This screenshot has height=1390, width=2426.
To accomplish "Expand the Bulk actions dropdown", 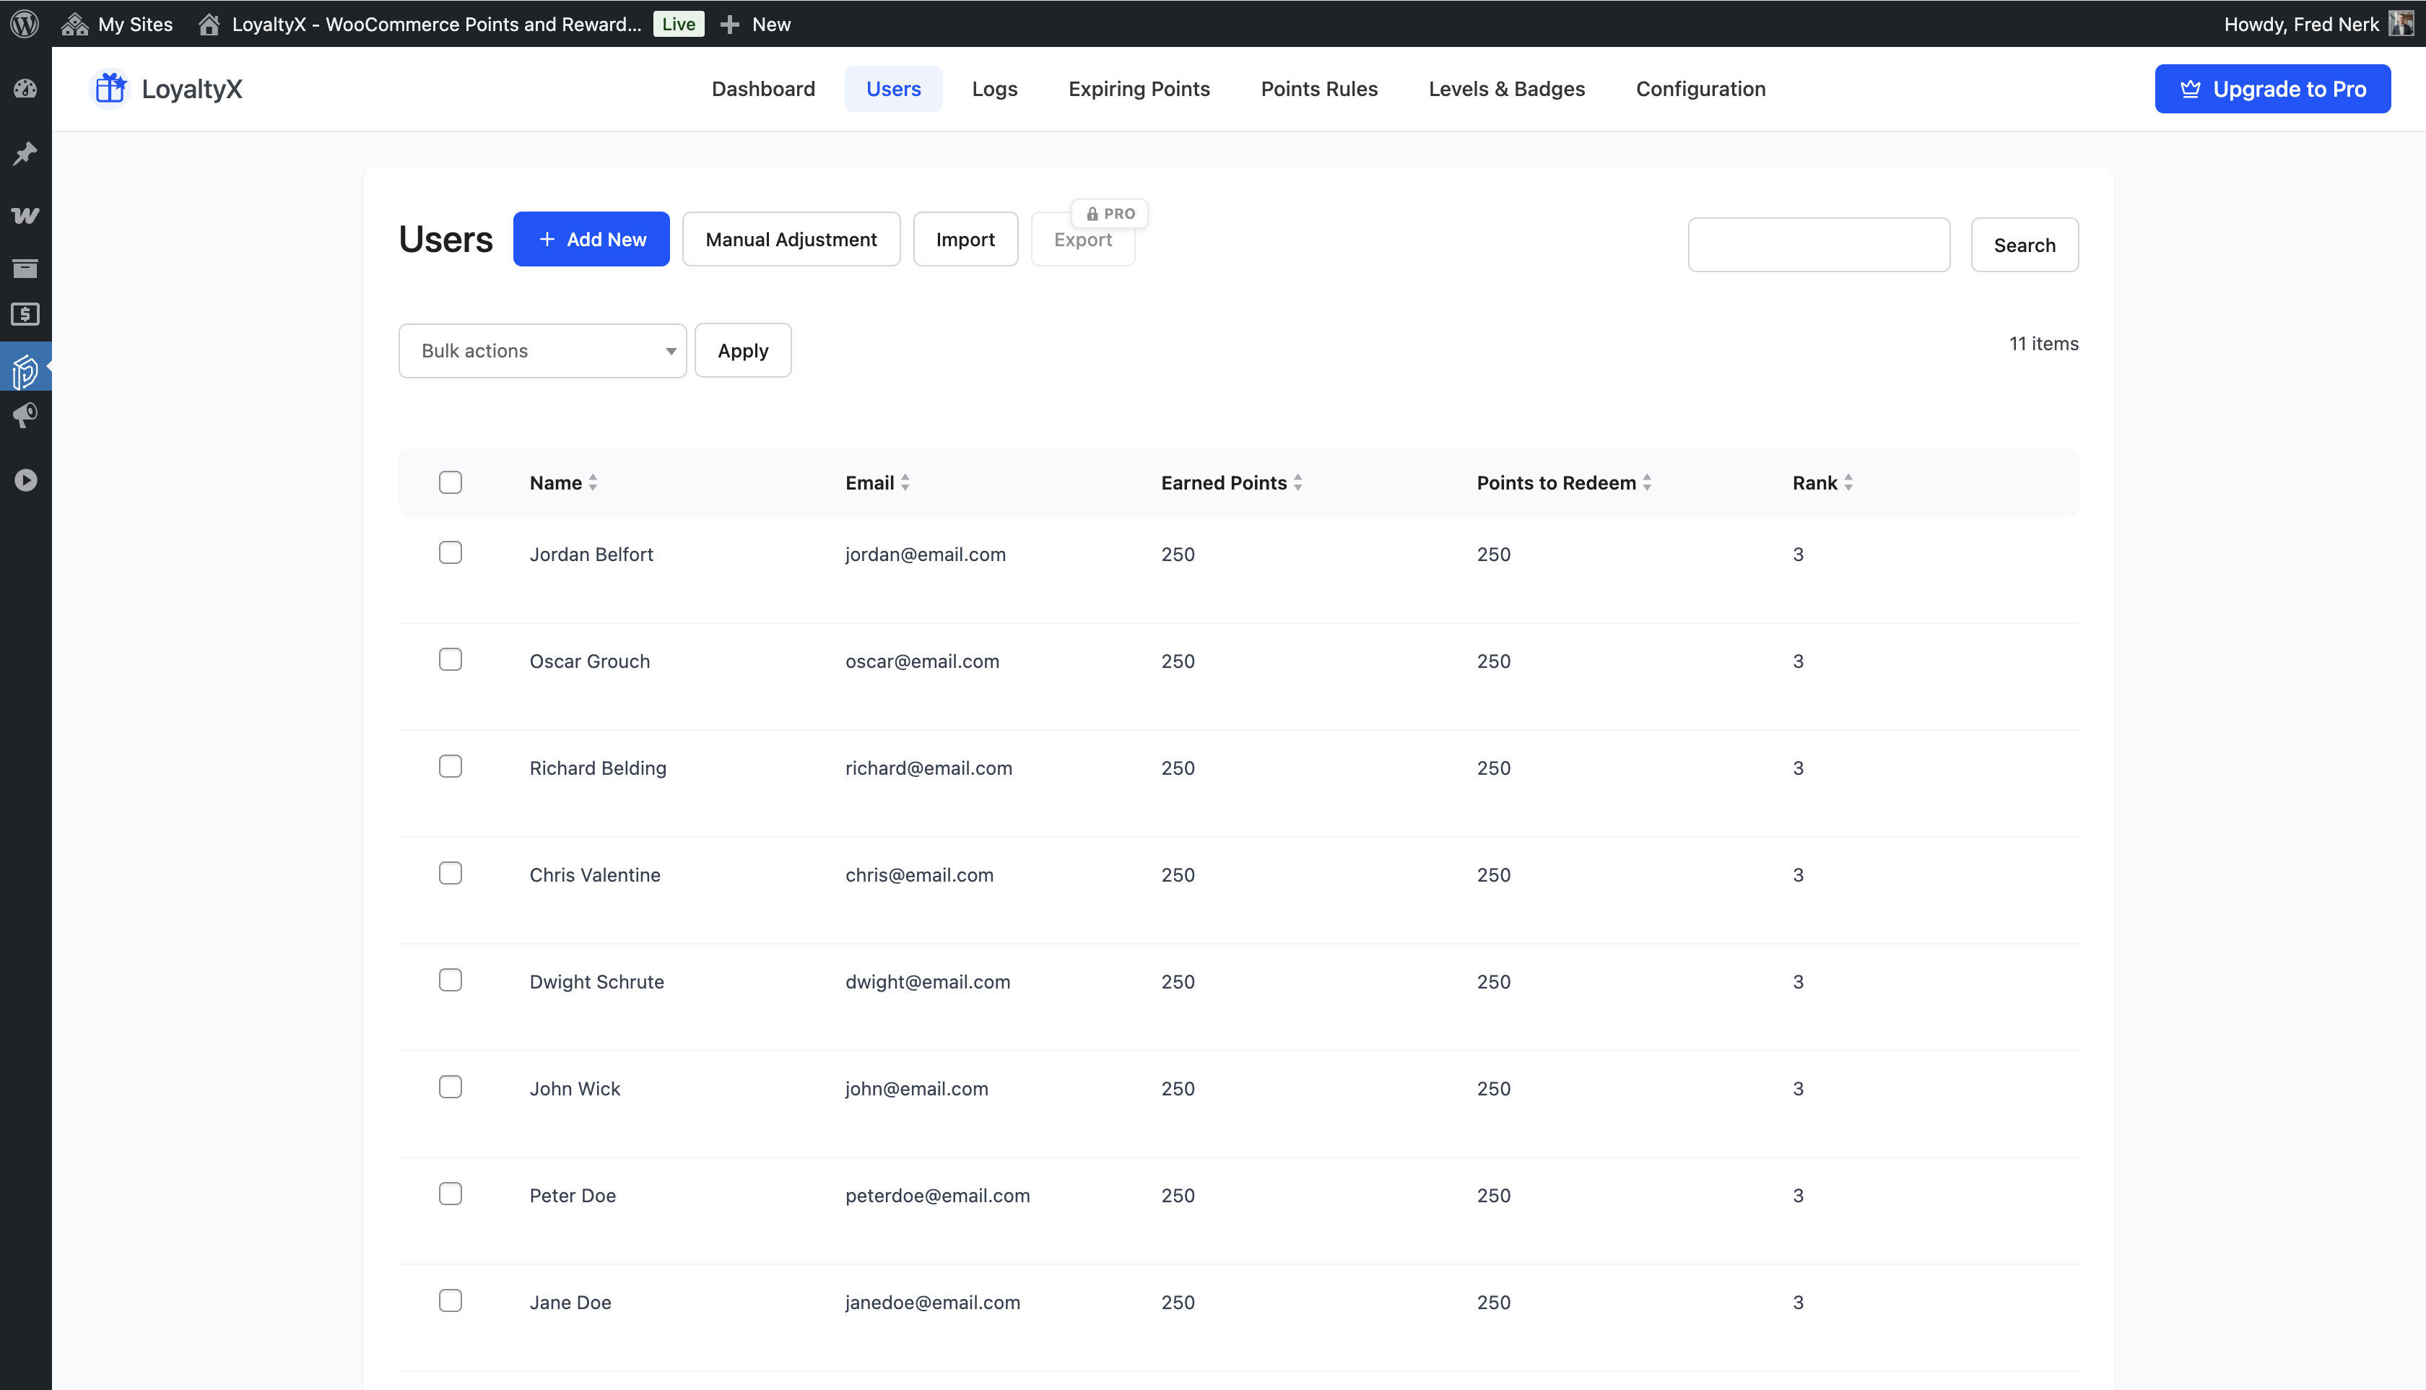I will pos(542,350).
